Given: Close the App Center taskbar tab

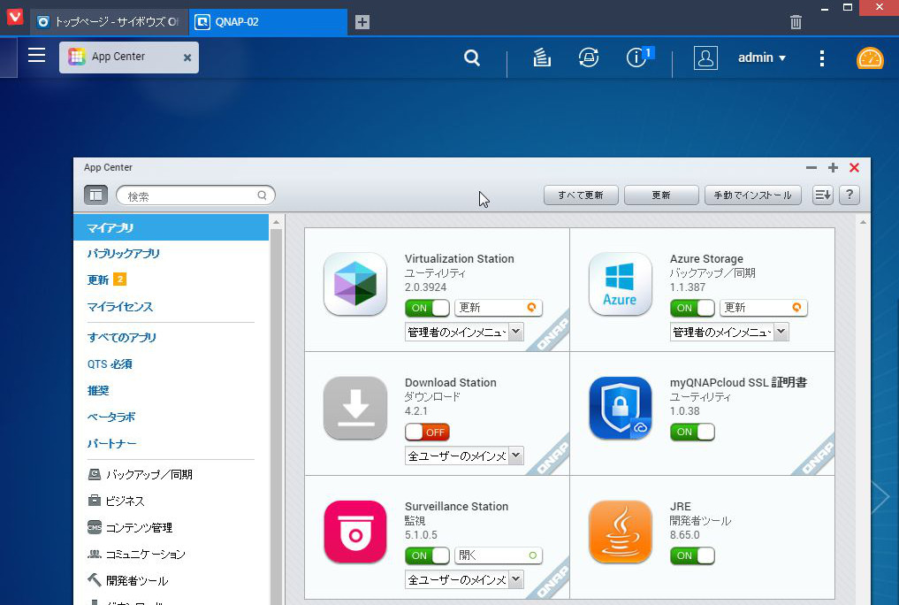Looking at the screenshot, I should coord(187,57).
